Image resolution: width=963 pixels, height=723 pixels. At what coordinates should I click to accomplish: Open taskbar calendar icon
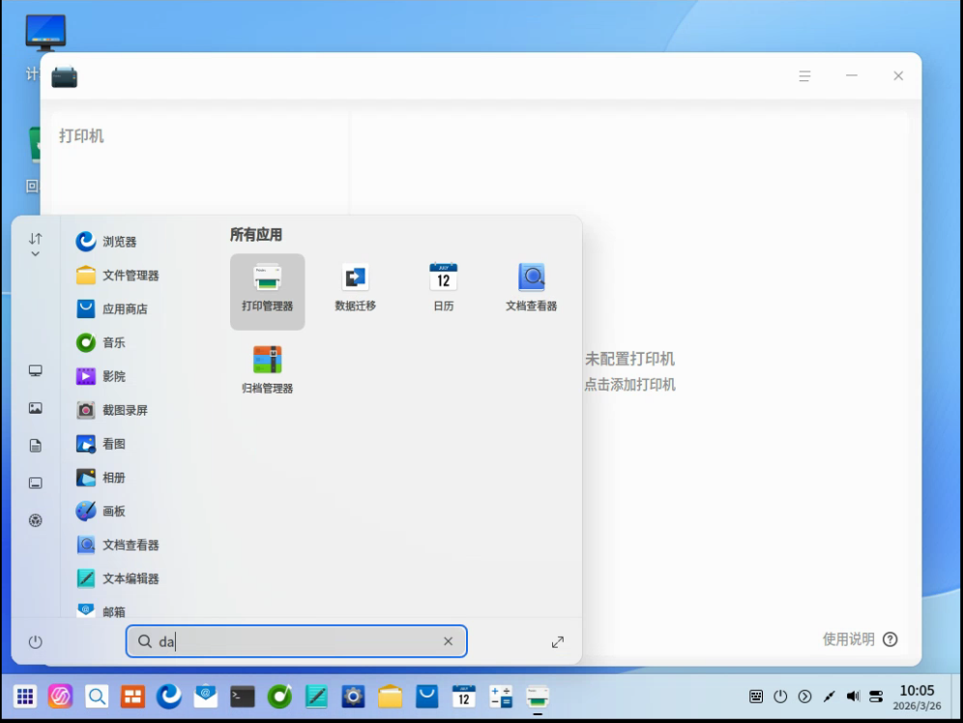[x=464, y=697]
